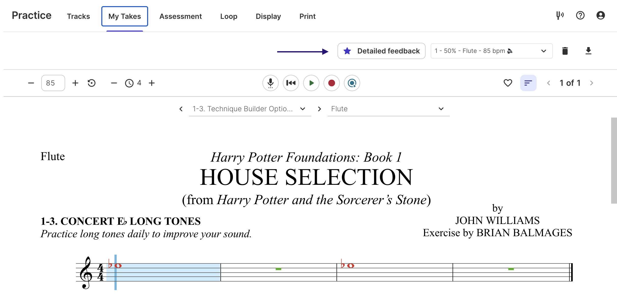Toggle the highlighted score layout view button
617x308 pixels.
(x=528, y=83)
